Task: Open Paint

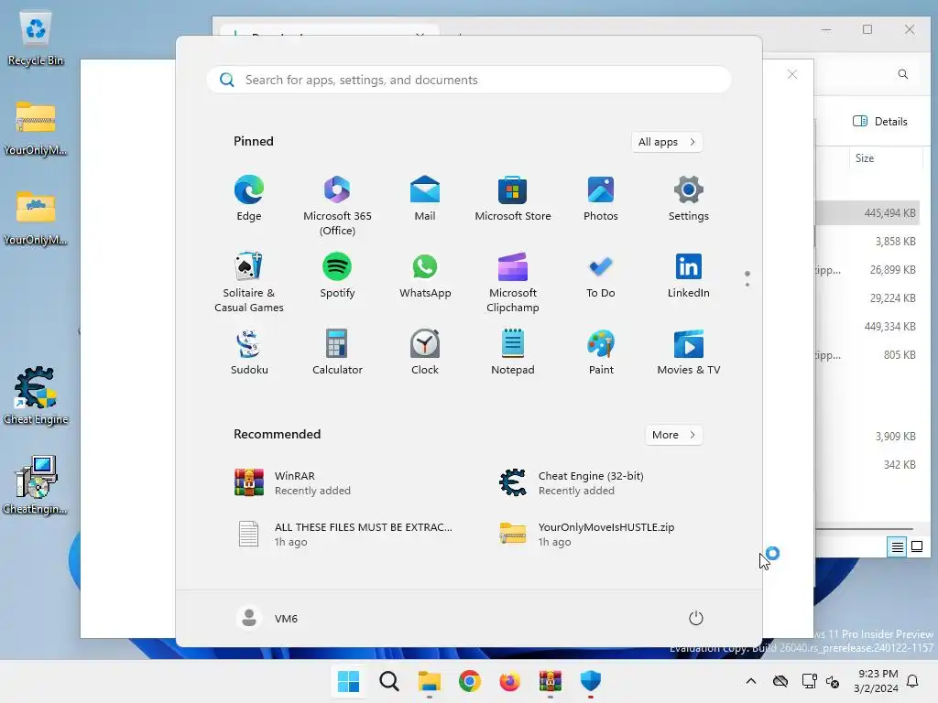Action: click(601, 352)
